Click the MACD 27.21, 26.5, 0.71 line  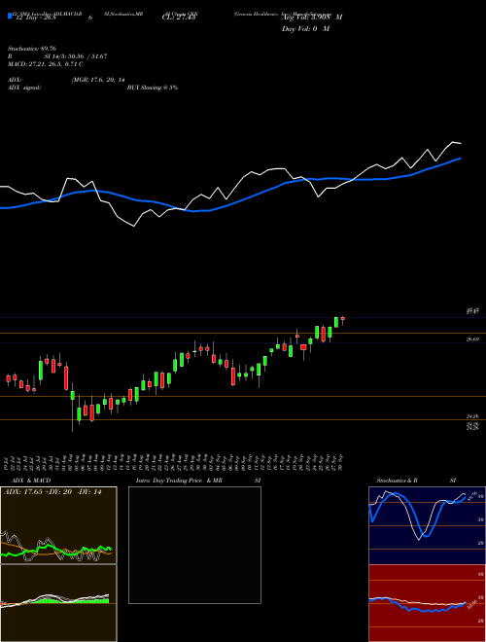pos(45,64)
